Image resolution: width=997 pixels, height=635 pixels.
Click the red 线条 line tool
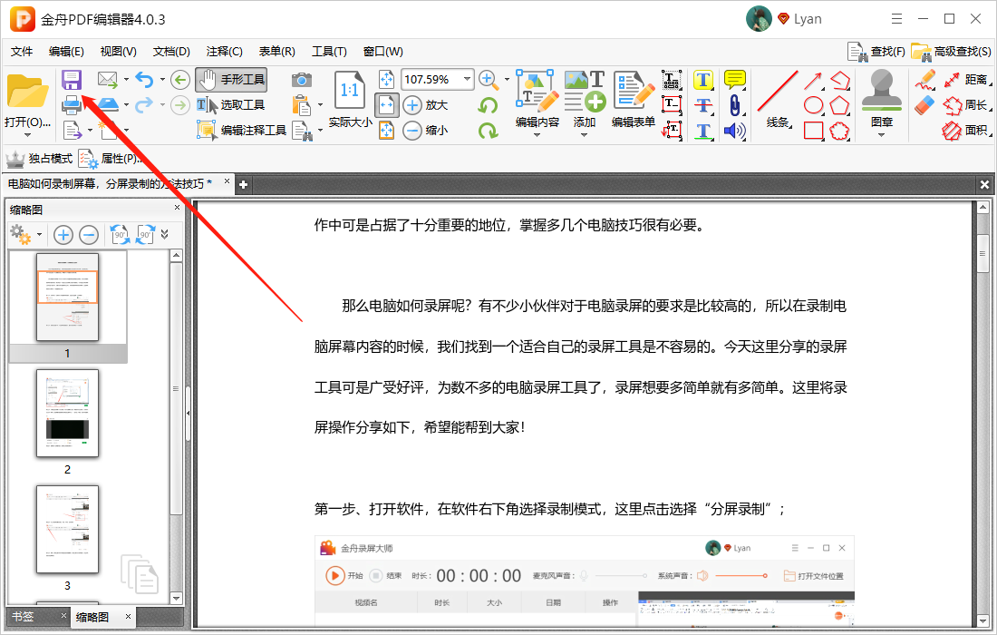click(x=778, y=99)
